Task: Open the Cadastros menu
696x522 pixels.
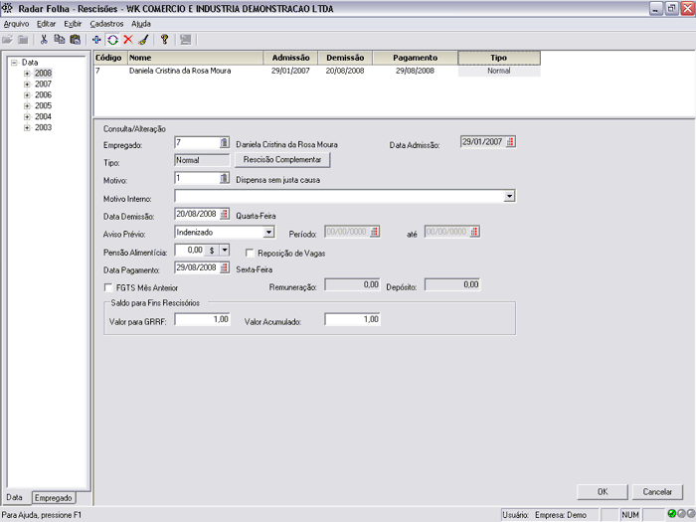Action: click(x=107, y=23)
